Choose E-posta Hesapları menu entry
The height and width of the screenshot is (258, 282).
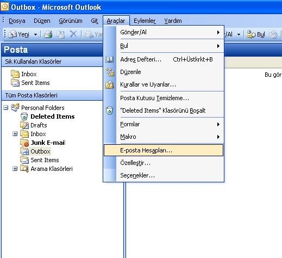[x=164, y=150]
